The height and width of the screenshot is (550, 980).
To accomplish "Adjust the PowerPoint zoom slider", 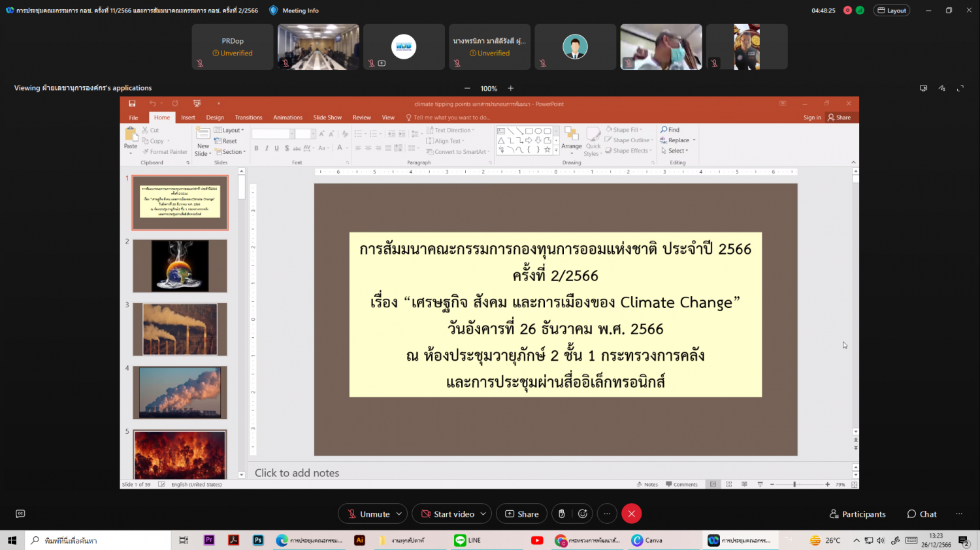I will click(794, 485).
